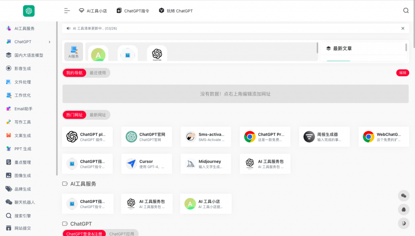Click the Sms-activate site icon

pos(190,137)
